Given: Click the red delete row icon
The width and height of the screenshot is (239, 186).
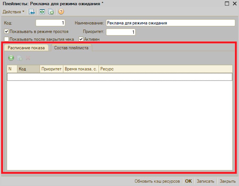Looking at the screenshot, I should pyautogui.click(x=28, y=58).
